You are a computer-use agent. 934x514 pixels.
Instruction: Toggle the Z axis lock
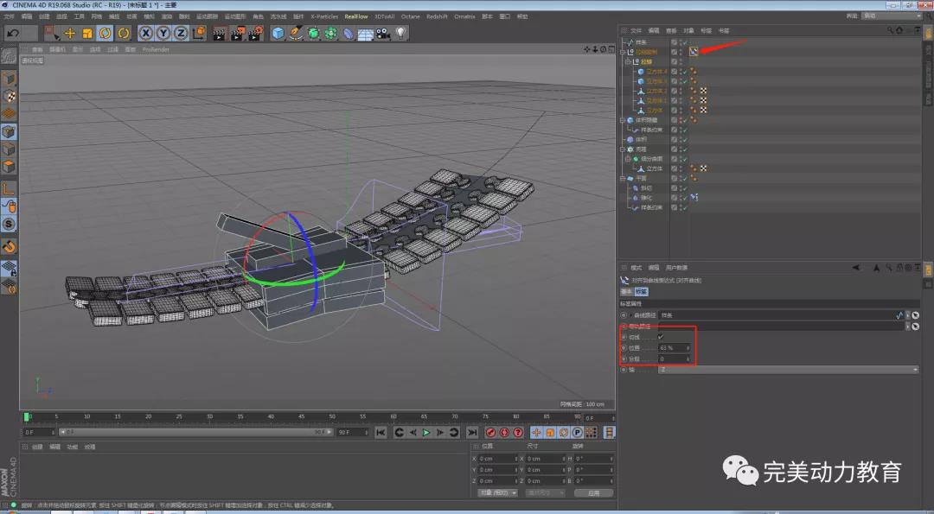click(x=181, y=33)
